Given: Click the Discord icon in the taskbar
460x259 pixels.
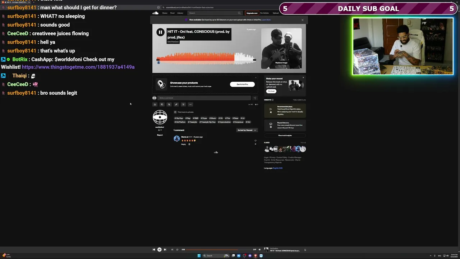Looking at the screenshot, I should point(250,256).
